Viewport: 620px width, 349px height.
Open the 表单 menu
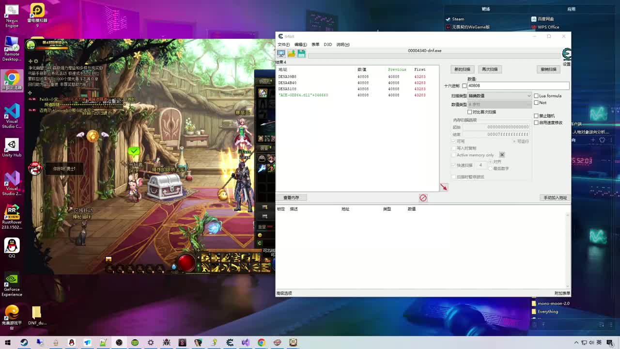pos(315,45)
